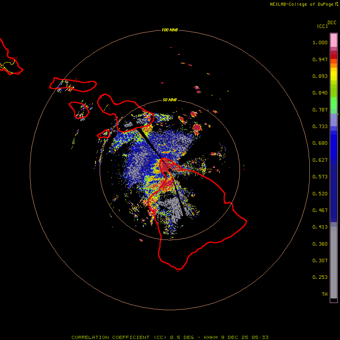Click the radar site center point
Screen dimensions: 340x340
[170, 170]
